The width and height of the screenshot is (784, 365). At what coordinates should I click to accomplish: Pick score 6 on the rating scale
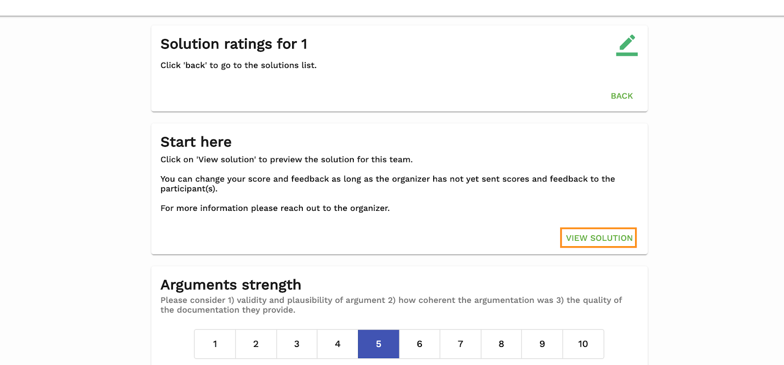coord(419,344)
